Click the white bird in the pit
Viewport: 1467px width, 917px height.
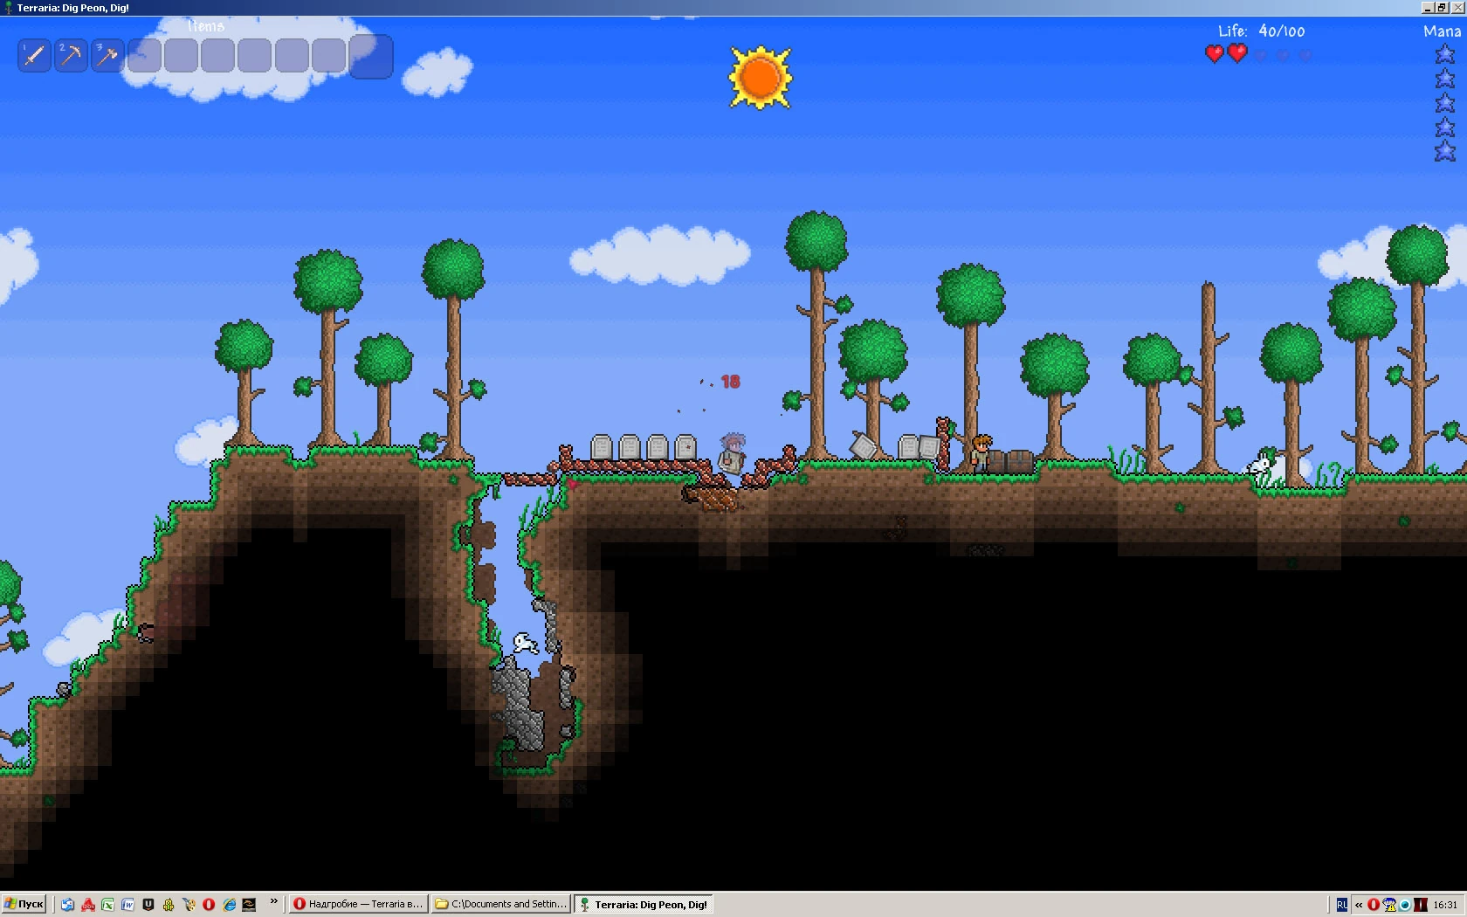click(524, 645)
